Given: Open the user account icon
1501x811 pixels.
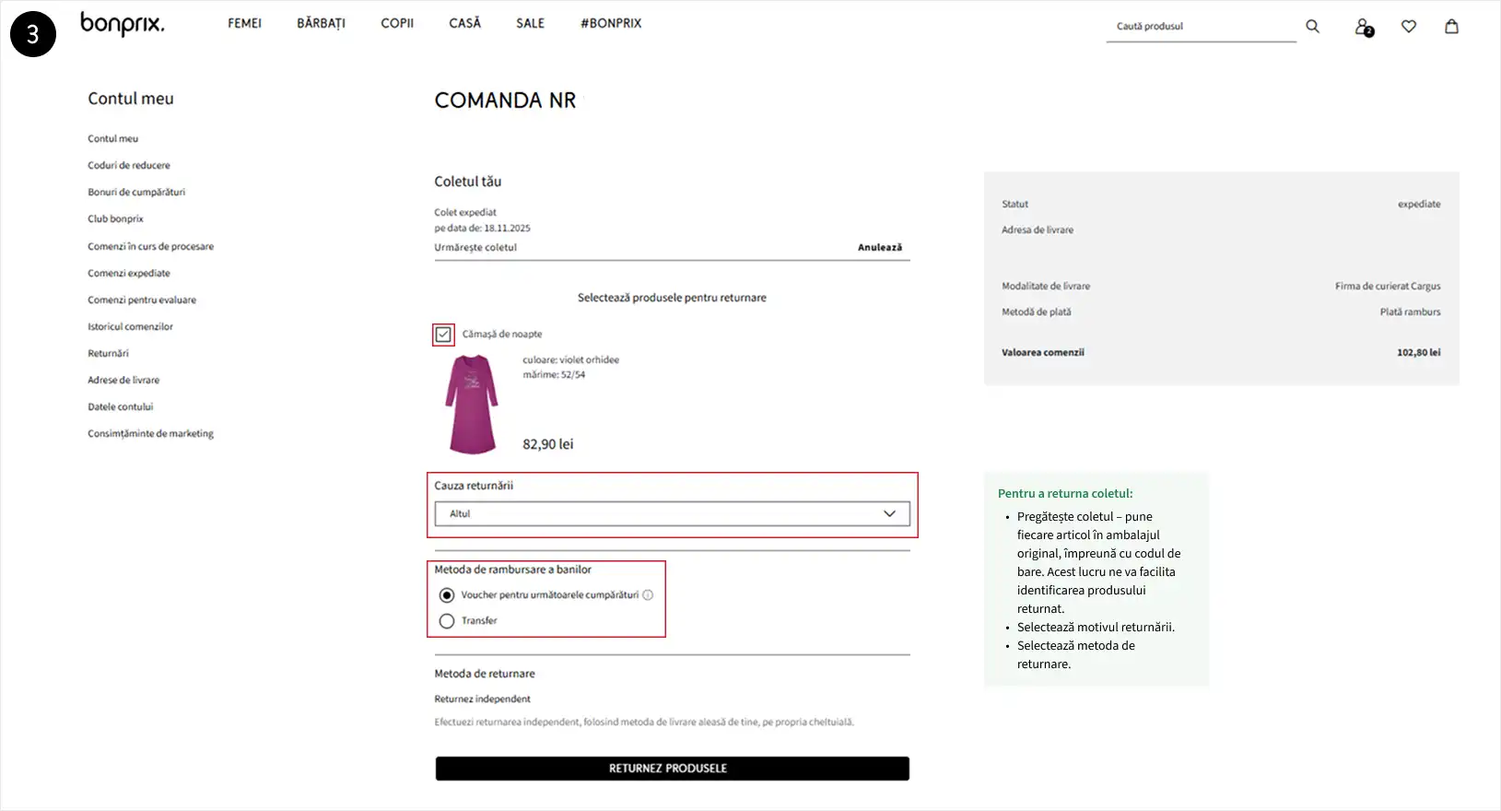Looking at the screenshot, I should (1363, 28).
